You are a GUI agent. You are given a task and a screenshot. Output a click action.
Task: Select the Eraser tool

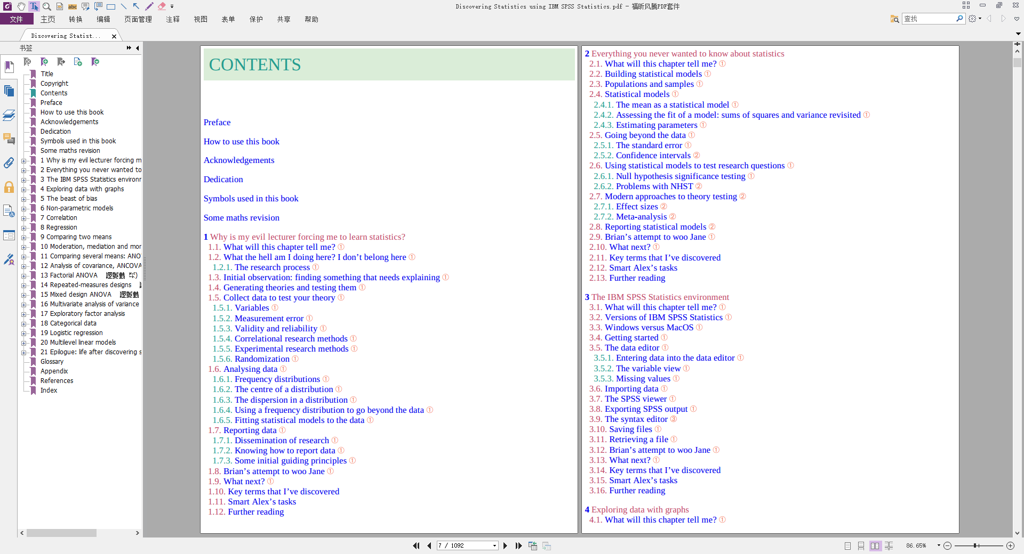click(162, 6)
